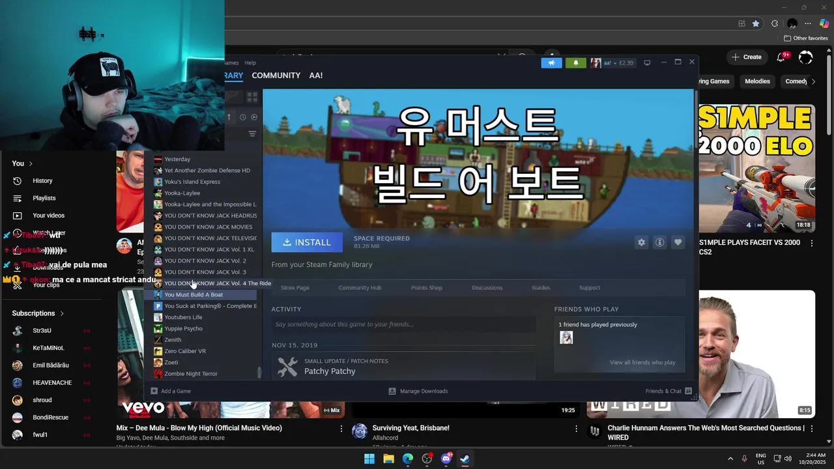Click YouTube Create button

tap(746, 57)
